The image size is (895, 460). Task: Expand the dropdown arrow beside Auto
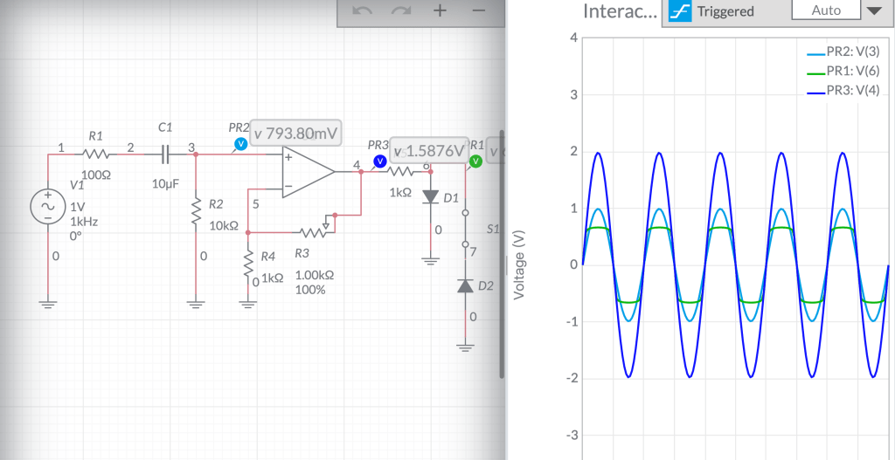[874, 11]
